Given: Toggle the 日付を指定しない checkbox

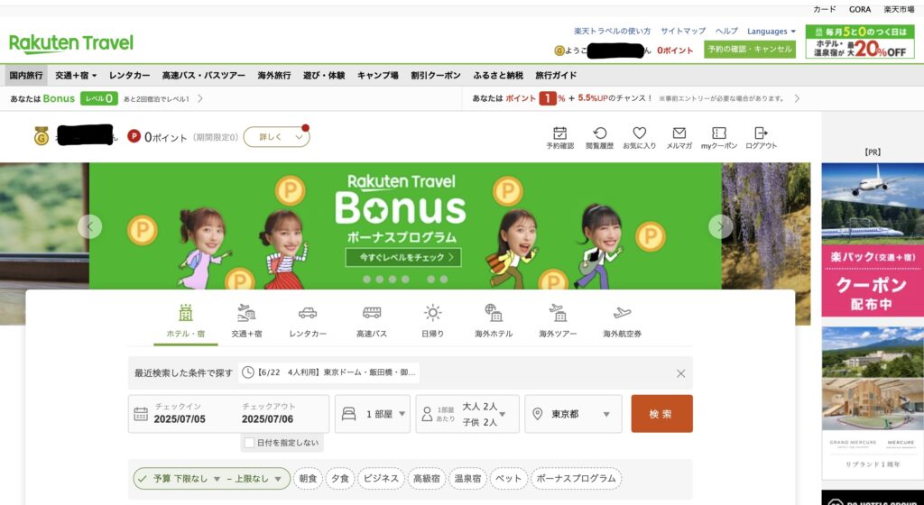Looking at the screenshot, I should pyautogui.click(x=249, y=443).
